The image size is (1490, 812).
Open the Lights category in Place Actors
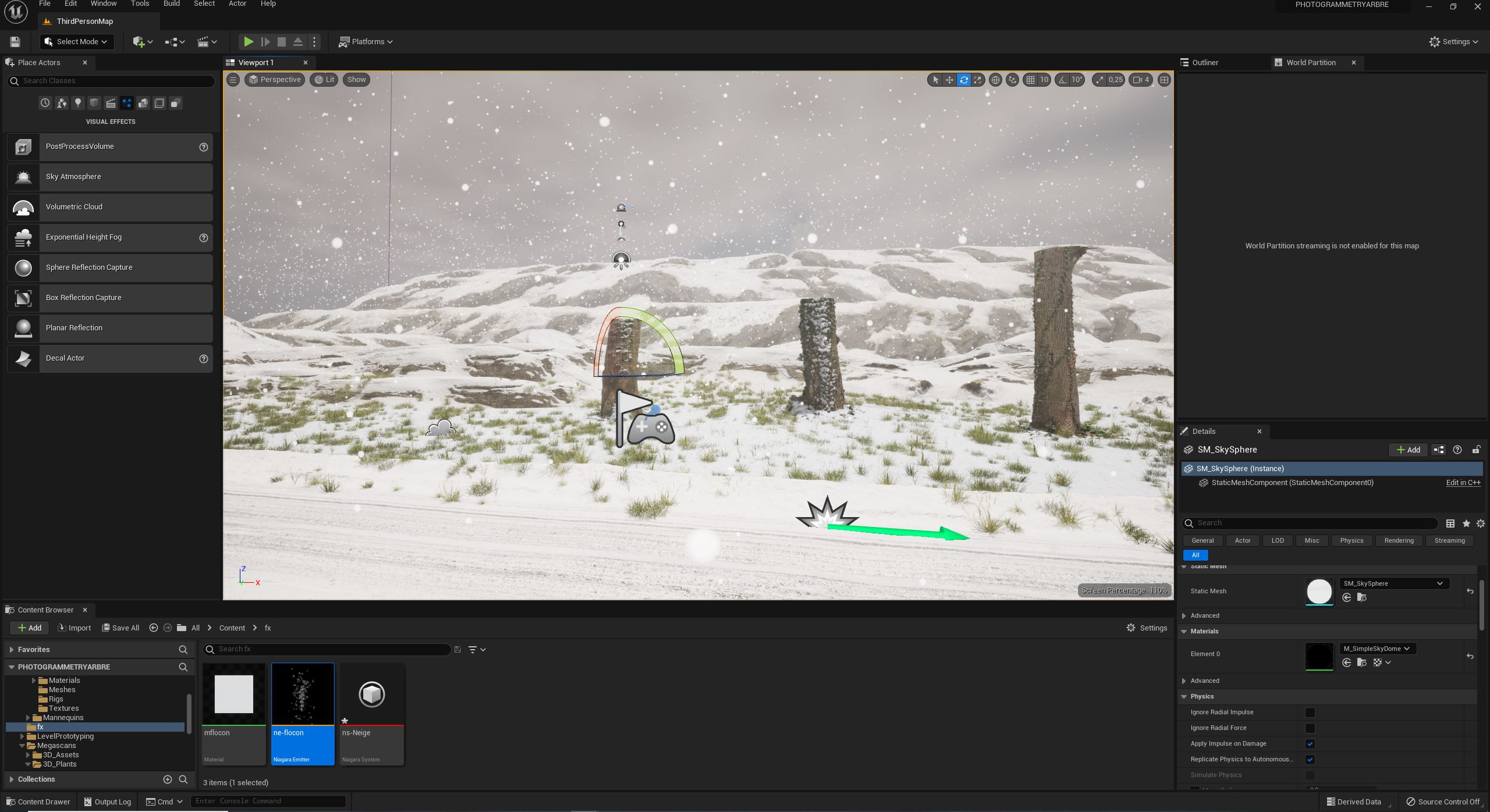tap(78, 103)
